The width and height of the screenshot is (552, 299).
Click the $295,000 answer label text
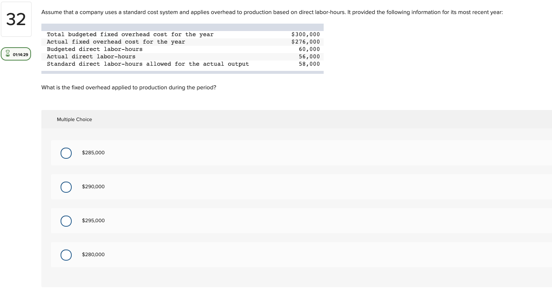(x=93, y=220)
